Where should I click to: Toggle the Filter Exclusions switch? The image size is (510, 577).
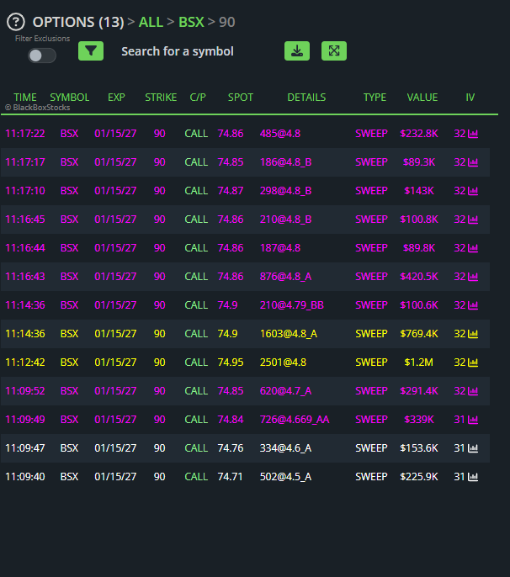[42, 56]
